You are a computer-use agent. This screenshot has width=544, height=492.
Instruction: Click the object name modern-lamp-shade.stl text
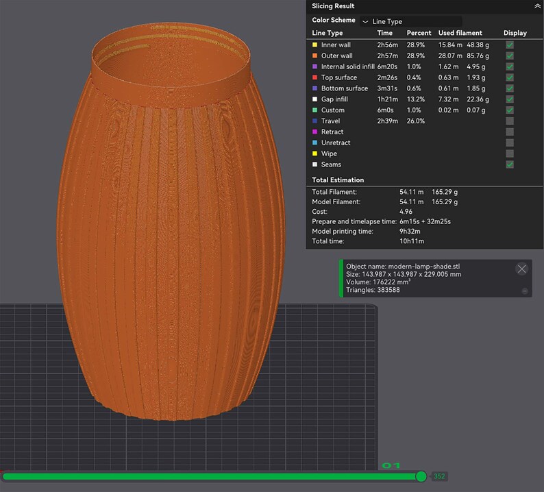pyautogui.click(x=423, y=267)
